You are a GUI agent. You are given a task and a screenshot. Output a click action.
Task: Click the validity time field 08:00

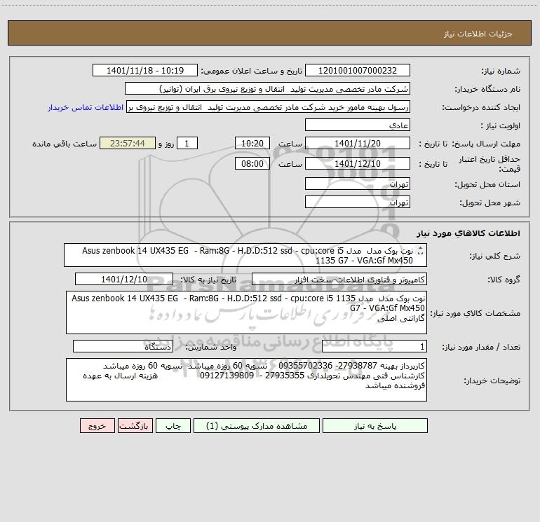click(x=252, y=163)
